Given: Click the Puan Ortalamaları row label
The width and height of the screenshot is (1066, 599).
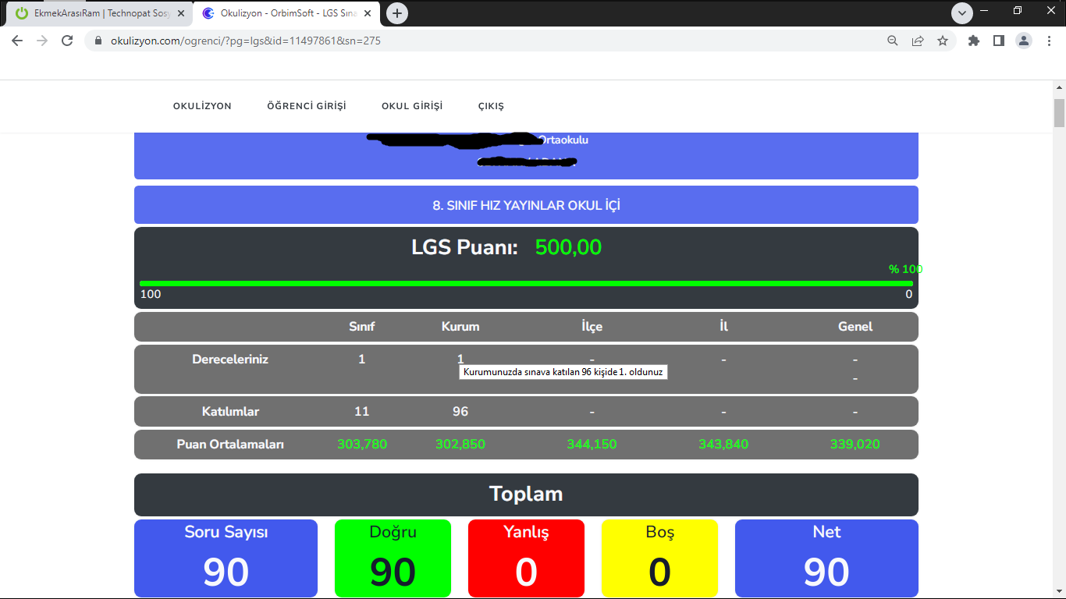Looking at the screenshot, I should pyautogui.click(x=230, y=445).
